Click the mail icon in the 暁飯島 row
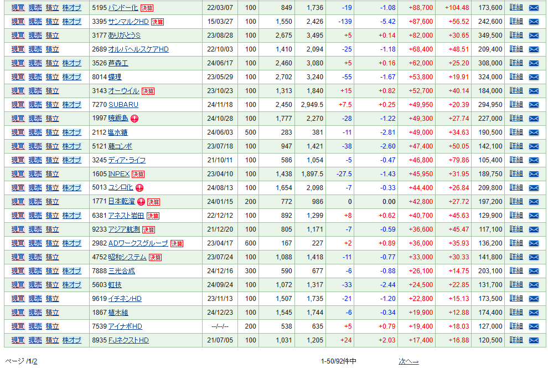Viewport: 548px width, 368px height. (x=534, y=119)
